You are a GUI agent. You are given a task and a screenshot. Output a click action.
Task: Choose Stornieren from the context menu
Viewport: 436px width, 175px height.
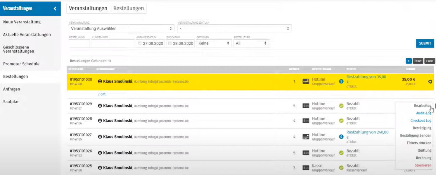pyautogui.click(x=423, y=165)
